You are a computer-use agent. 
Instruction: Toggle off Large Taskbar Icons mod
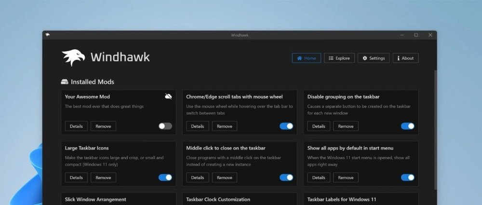[x=165, y=178]
